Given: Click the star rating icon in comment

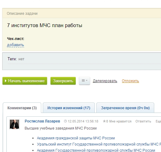Looking at the screenshot, I should click(x=104, y=121).
